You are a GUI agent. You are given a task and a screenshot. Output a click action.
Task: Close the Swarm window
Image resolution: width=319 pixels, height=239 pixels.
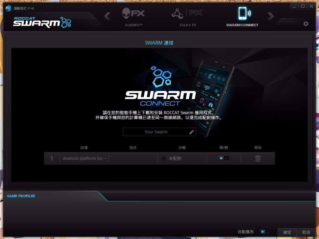(311, 7)
